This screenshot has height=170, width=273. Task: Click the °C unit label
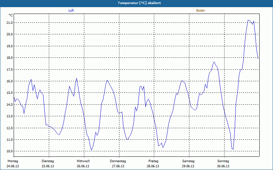11,15
